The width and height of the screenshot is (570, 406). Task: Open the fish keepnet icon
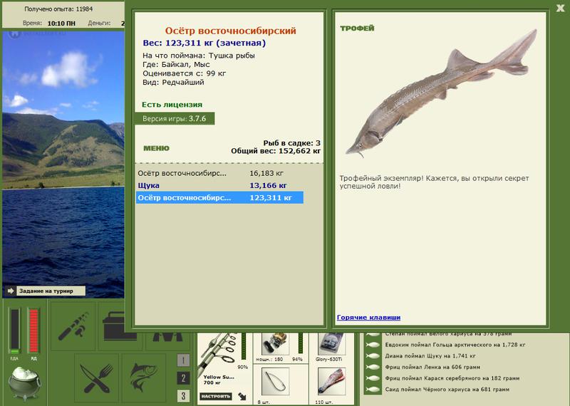tap(144, 378)
